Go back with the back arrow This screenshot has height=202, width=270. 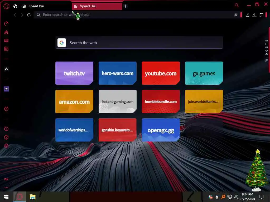coord(15,15)
